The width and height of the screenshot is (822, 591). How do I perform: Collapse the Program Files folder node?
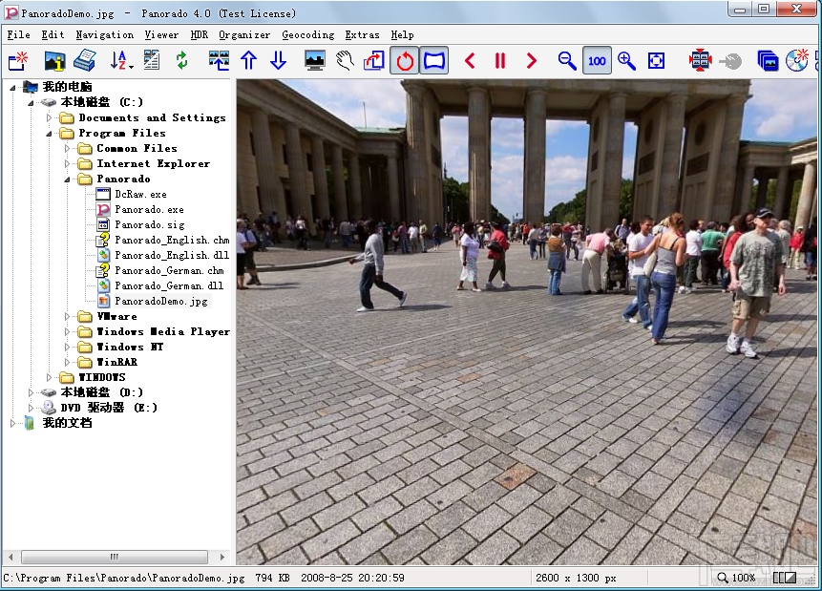pos(49,134)
